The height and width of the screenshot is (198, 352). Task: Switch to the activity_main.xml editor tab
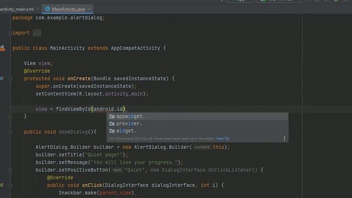[17, 9]
